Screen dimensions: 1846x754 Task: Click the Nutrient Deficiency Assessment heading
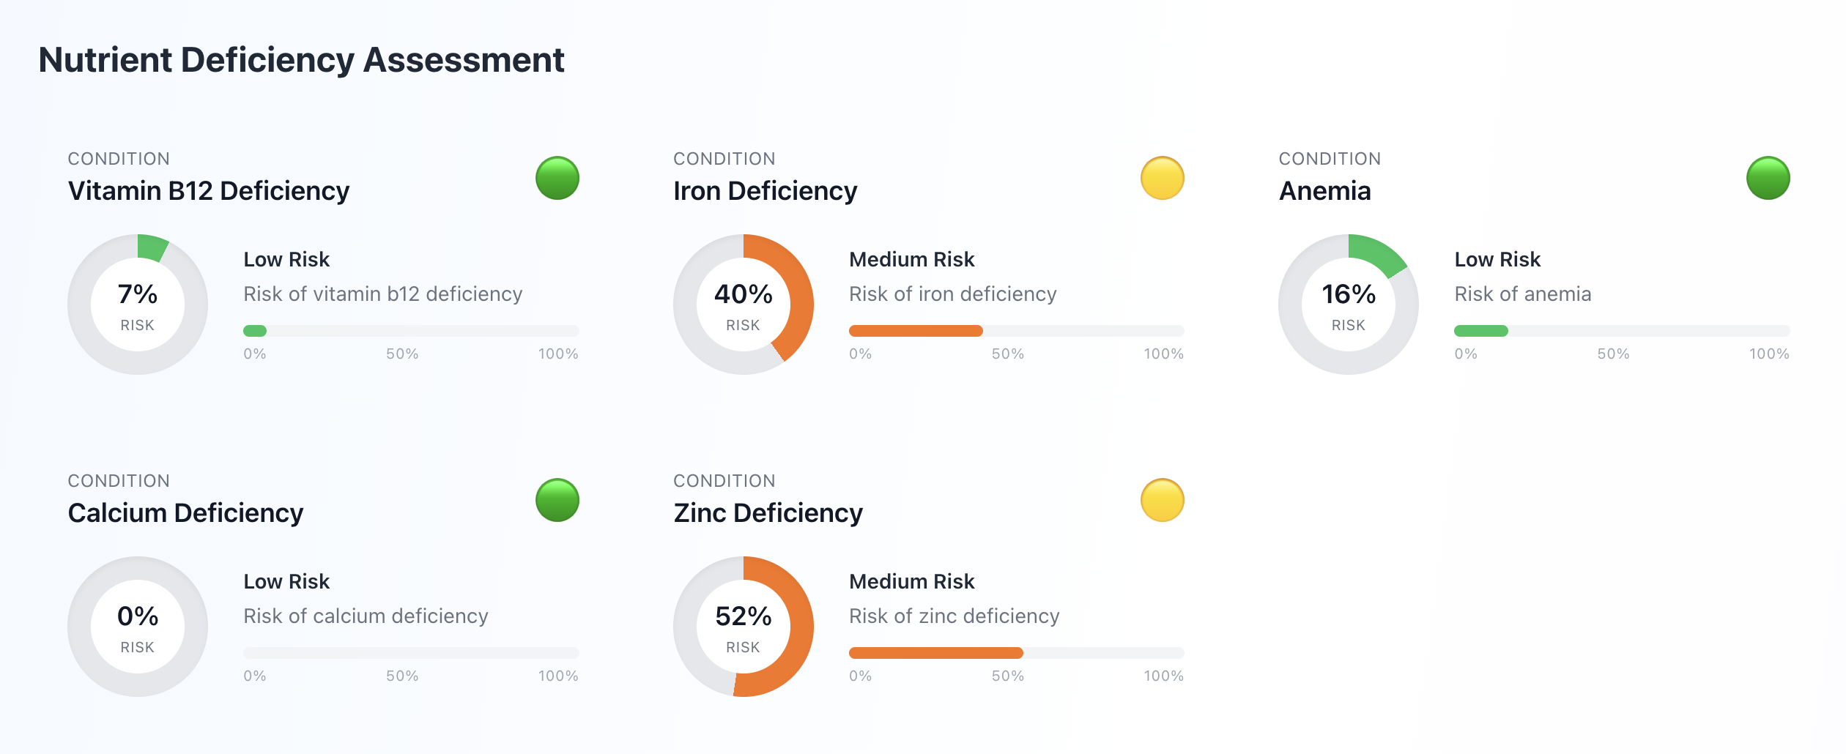click(x=301, y=60)
